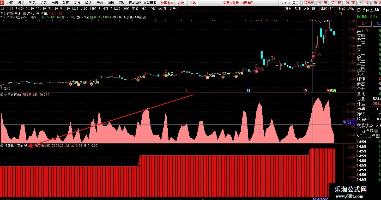This screenshot has width=381, height=200.
Task: Open F10 company info
Action: pos(333,8)
